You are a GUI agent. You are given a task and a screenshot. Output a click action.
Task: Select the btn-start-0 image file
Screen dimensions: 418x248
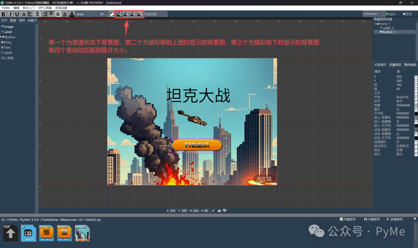coord(47,233)
